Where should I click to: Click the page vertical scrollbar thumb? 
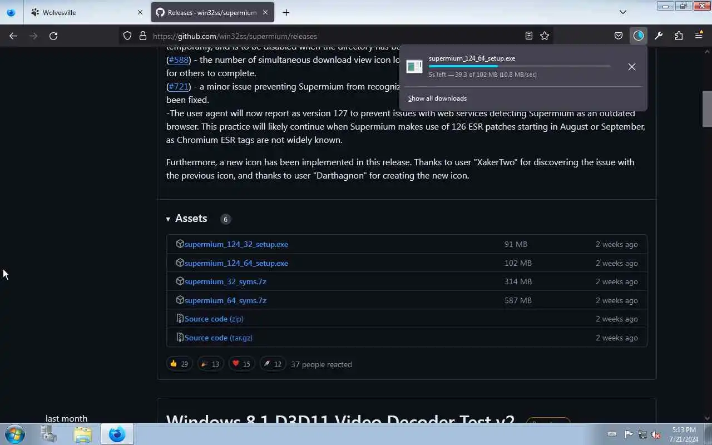tap(707, 109)
